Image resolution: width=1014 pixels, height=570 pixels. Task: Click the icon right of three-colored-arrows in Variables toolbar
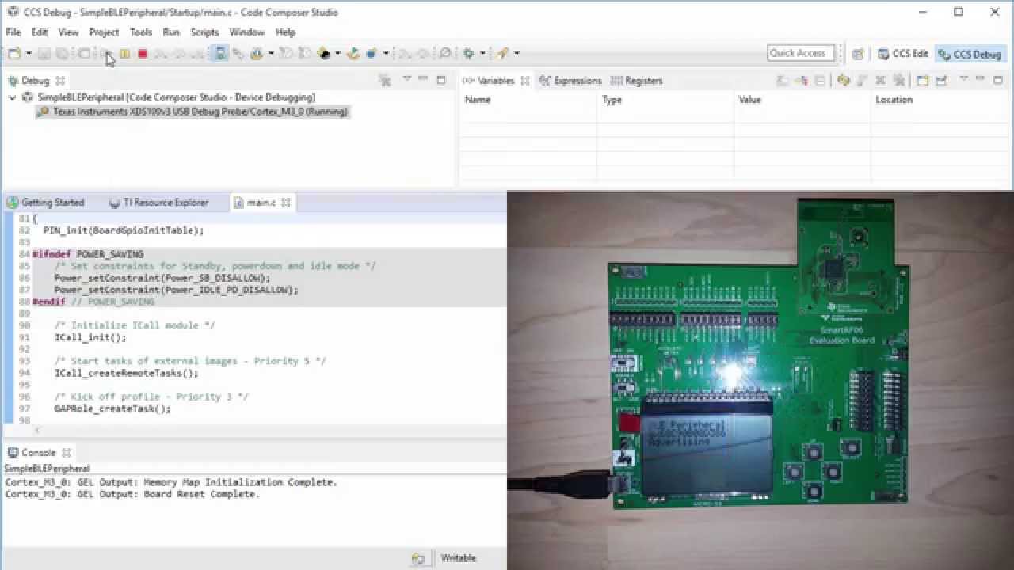820,80
